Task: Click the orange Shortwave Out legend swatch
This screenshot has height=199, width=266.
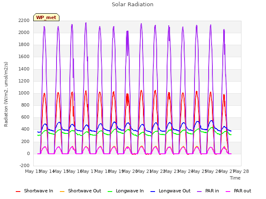Action: coord(62,192)
